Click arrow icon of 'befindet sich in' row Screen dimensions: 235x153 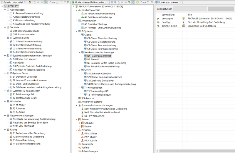coord(158,26)
